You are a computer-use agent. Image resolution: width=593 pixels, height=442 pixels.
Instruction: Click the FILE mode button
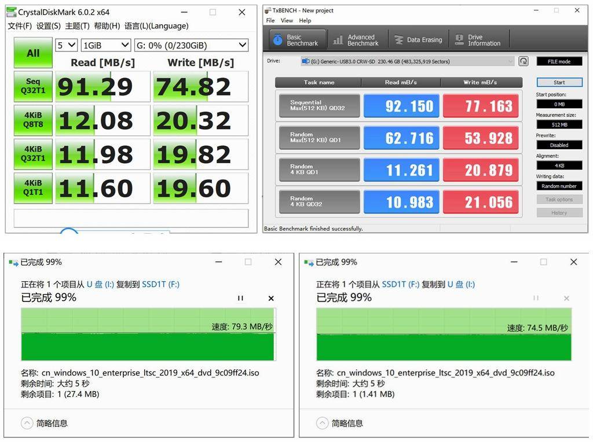coord(559,61)
